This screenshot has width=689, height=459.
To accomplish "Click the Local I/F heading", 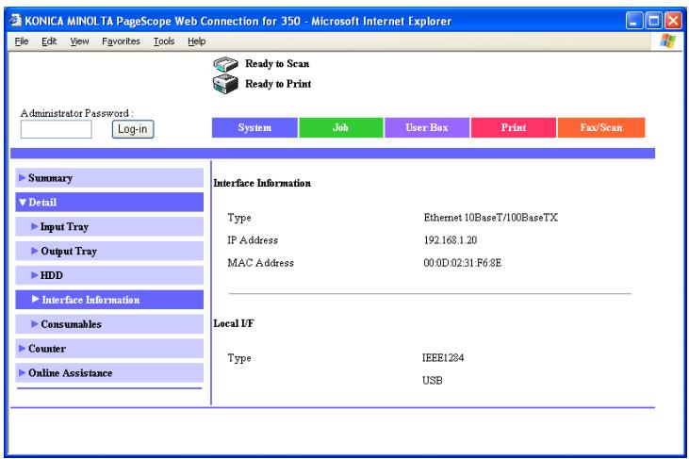I will 234,323.
